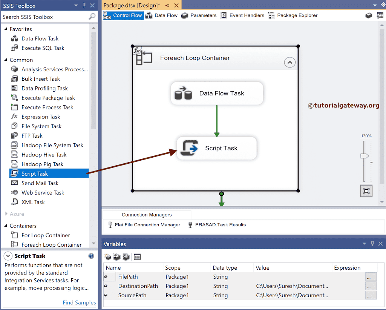The height and width of the screenshot is (310, 386).
Task: Click the Variables icon above the designer
Action: pos(381,15)
